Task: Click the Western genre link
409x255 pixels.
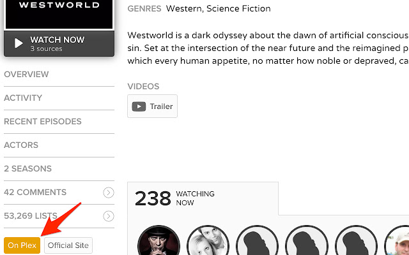Action: pos(182,9)
